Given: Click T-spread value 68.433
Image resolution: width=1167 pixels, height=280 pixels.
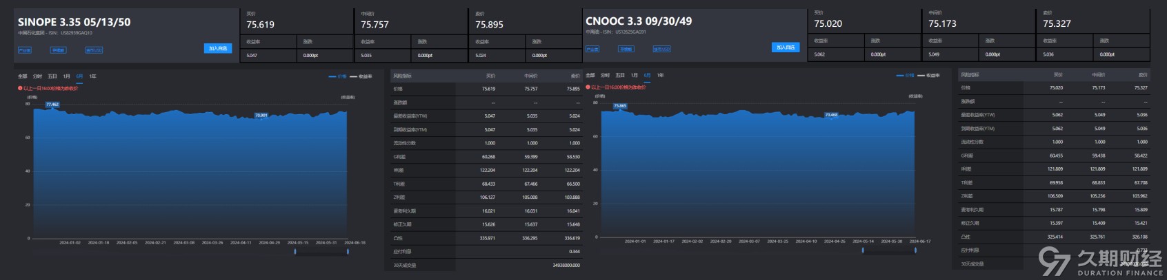Looking at the screenshot, I should [x=488, y=184].
